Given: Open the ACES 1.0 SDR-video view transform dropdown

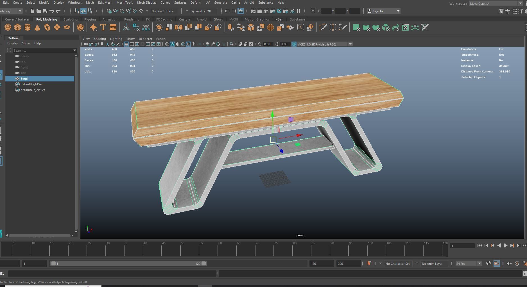Looking at the screenshot, I should pos(325,44).
